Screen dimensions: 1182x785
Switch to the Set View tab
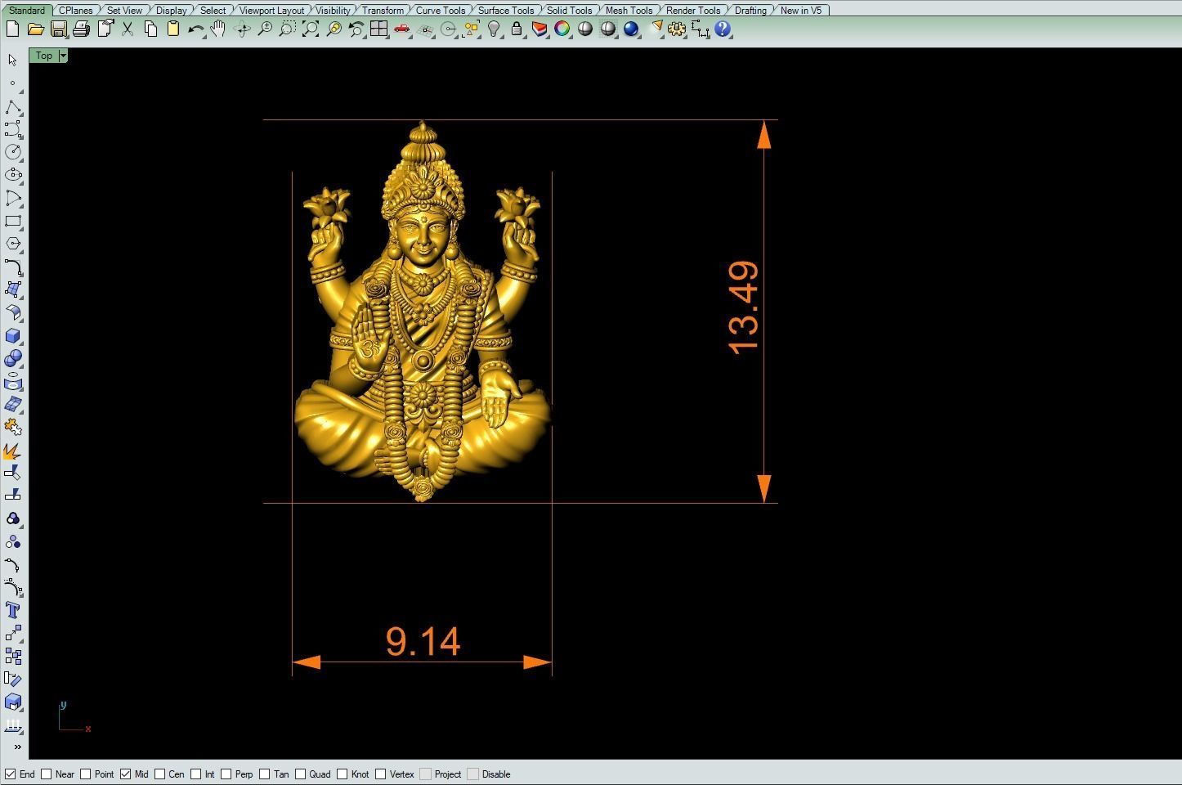pyautogui.click(x=124, y=11)
